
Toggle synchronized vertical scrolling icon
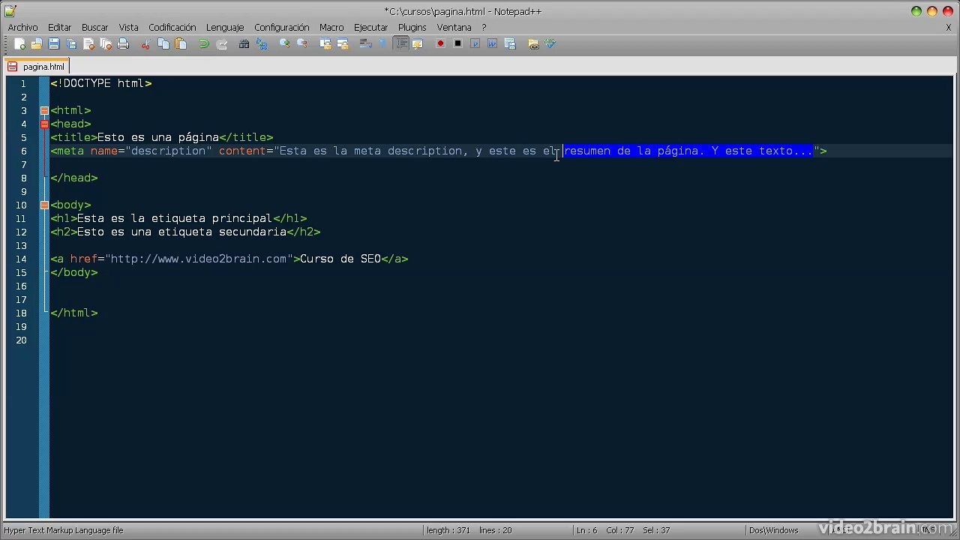(325, 44)
